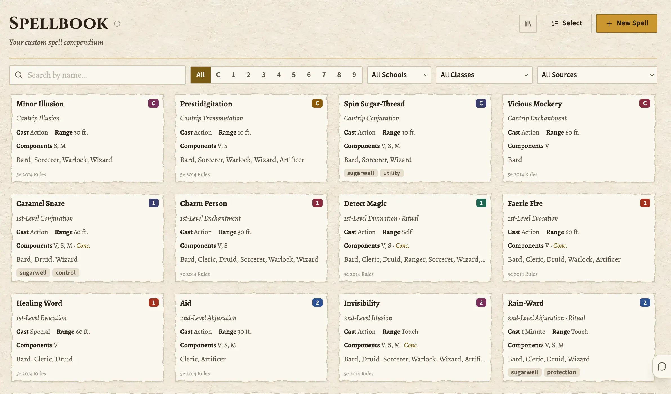Screen dimensions: 671x394
Task: Click the control tag on Caramel Snare
Action: (x=66, y=273)
